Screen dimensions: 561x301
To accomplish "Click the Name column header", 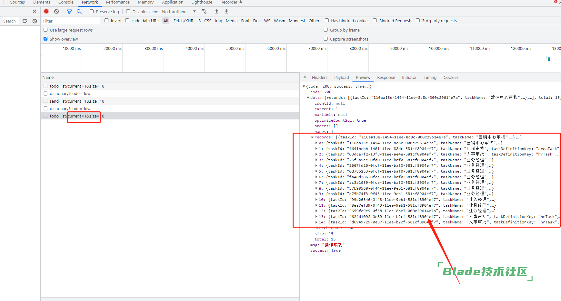I will 170,77.
